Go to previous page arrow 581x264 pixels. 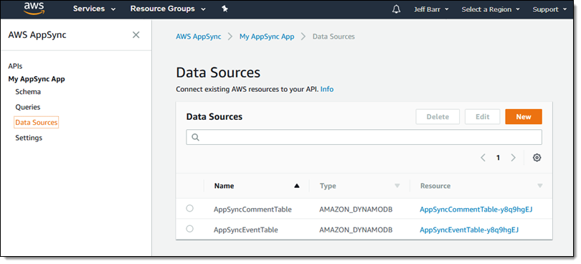pos(483,158)
